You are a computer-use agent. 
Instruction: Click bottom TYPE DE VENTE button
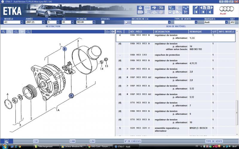(x=214, y=141)
